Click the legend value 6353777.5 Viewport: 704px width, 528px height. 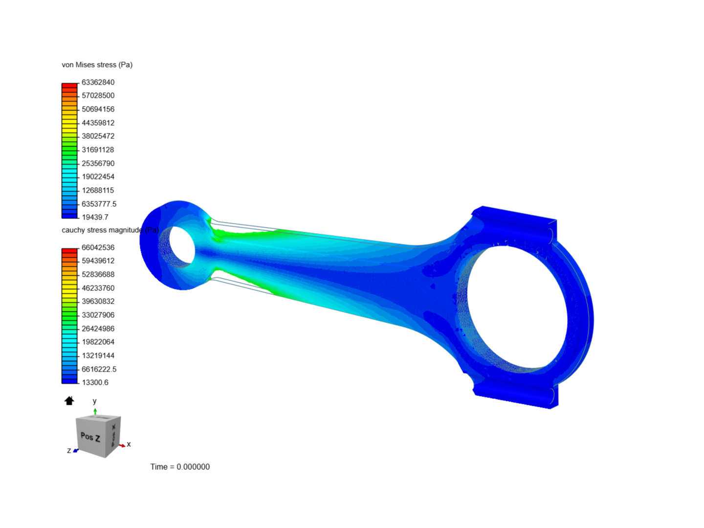click(99, 204)
